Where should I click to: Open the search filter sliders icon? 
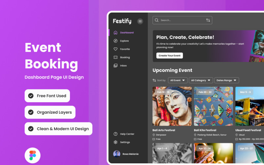208,20
